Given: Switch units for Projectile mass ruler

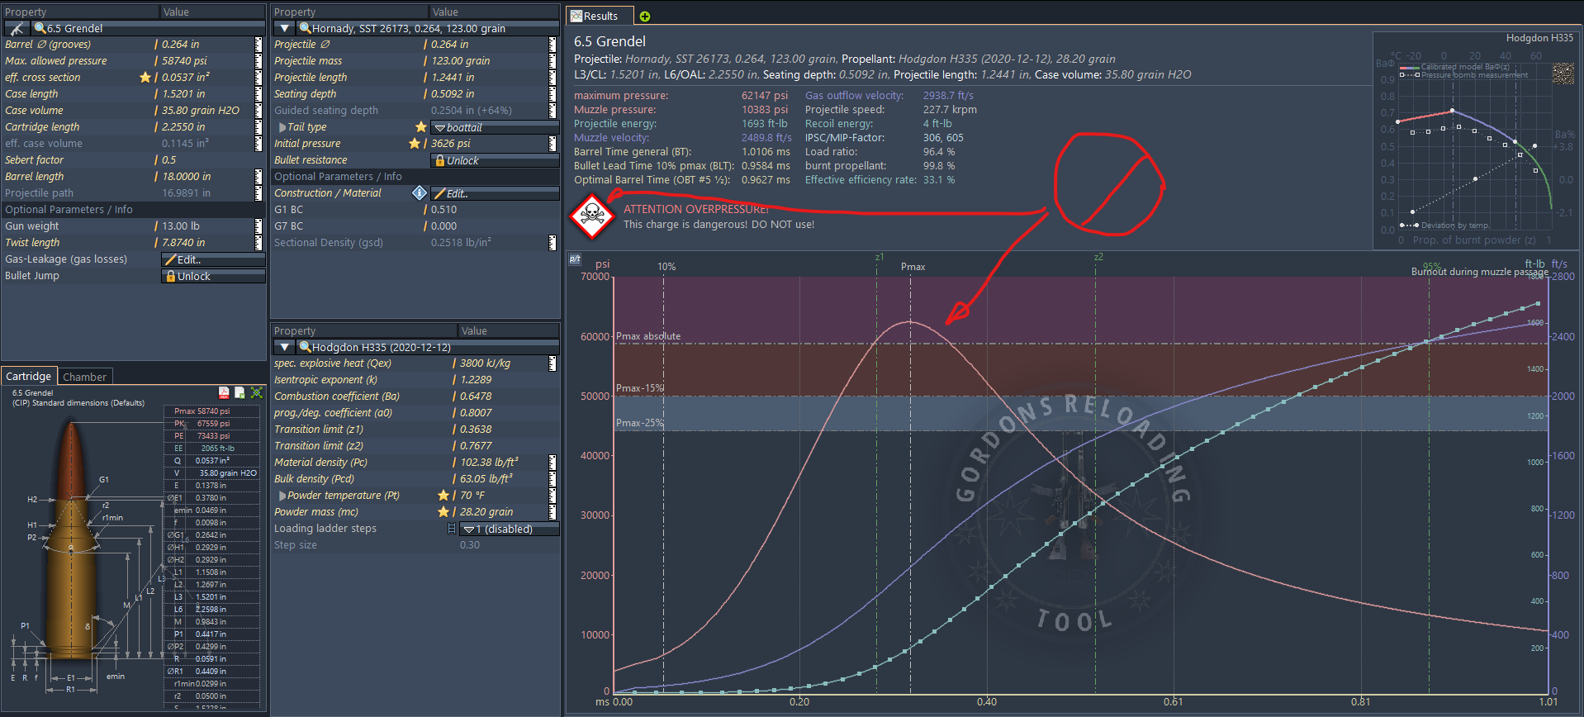Looking at the screenshot, I should [553, 61].
